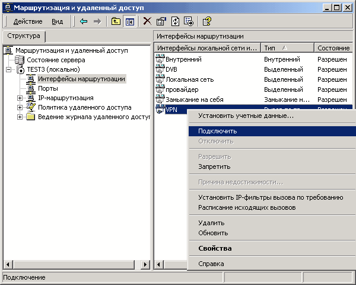Collapse the TEST3 (локально) server node
356x285 pixels.
point(8,69)
